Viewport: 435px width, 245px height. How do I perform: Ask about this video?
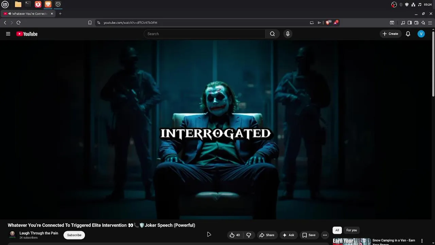pos(288,235)
